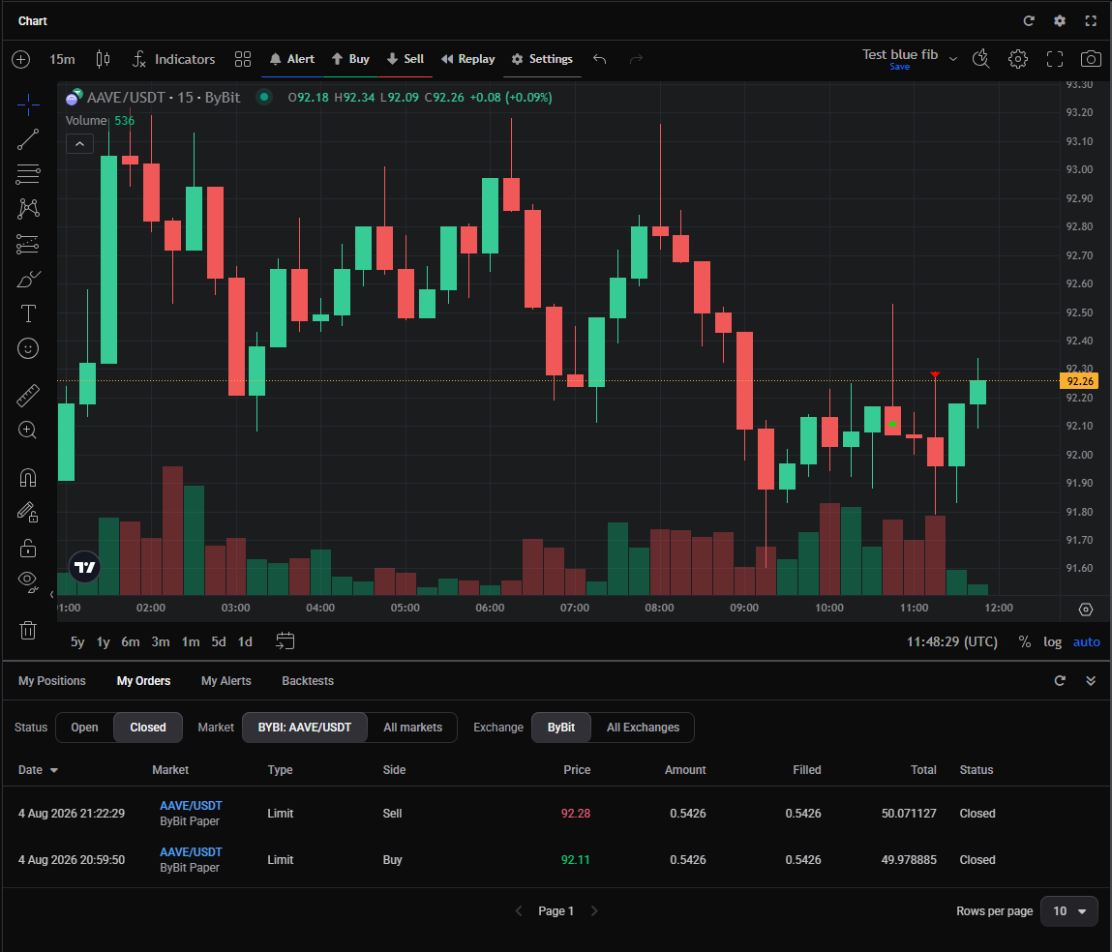Open the Rows per page dropdown

coord(1068,911)
